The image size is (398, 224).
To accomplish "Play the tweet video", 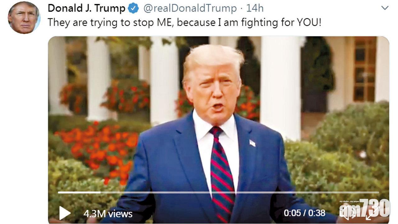I will tap(65, 213).
